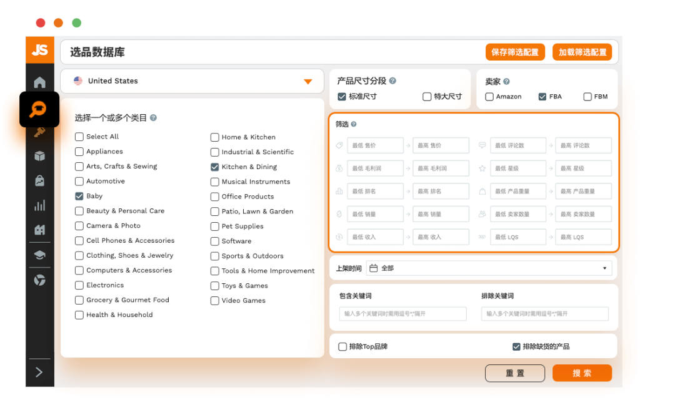
Task: Click the key icon for keyword tools
Action: (39, 132)
